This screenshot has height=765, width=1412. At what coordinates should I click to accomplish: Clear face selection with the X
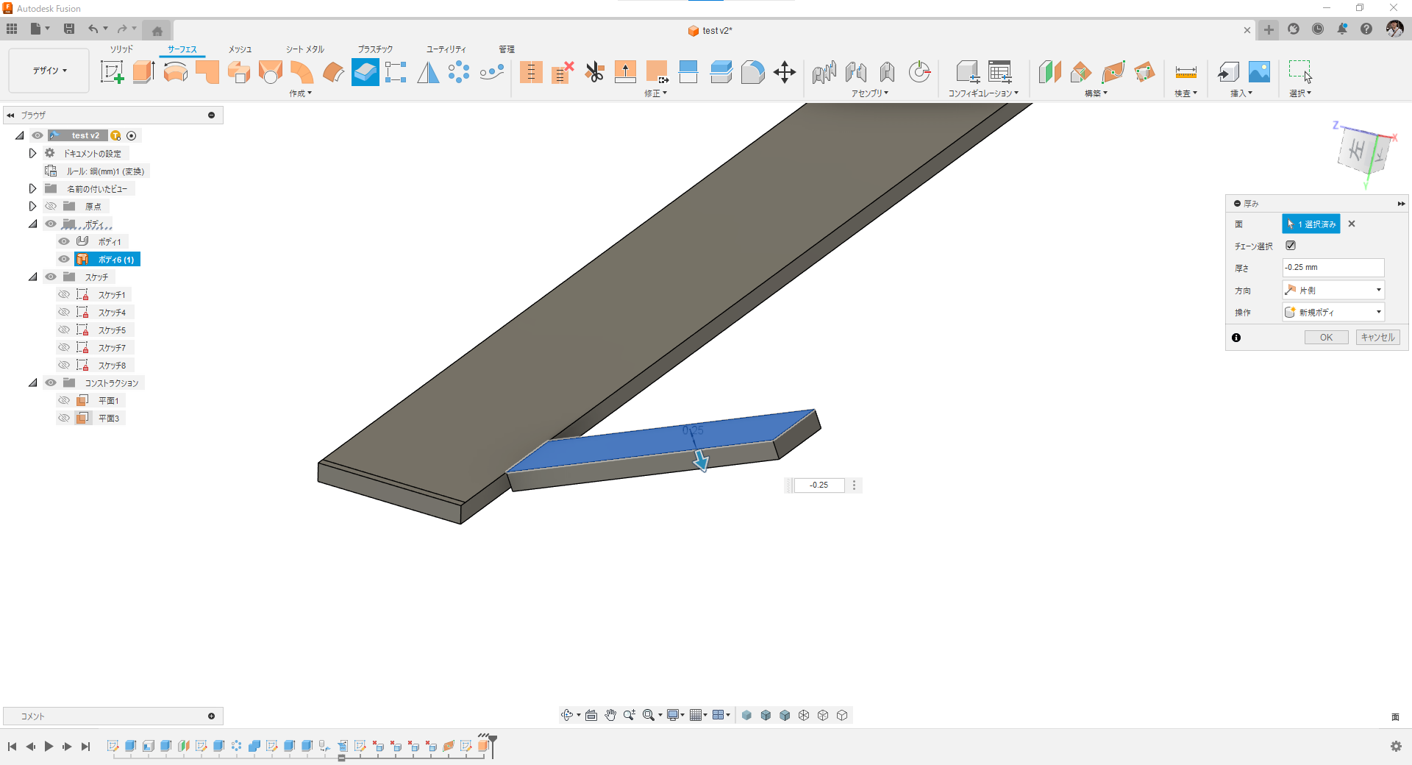point(1352,224)
